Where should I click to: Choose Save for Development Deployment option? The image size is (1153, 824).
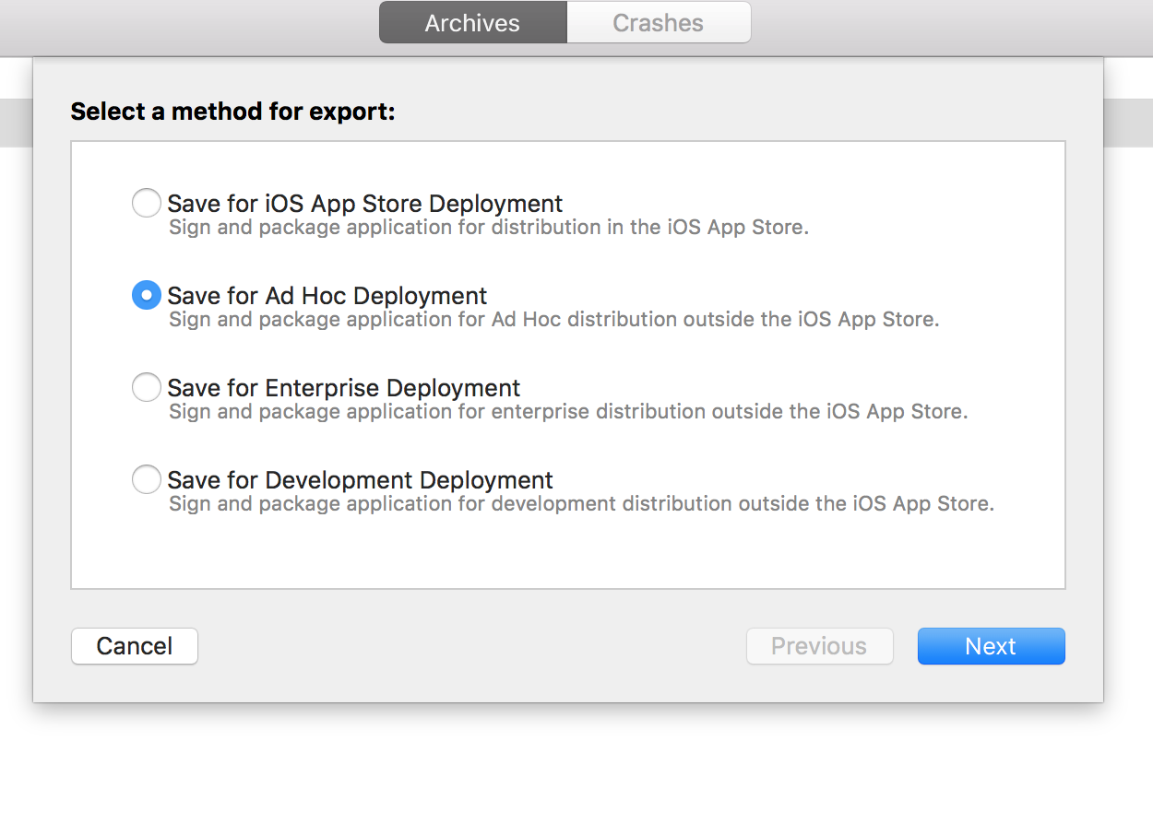(147, 479)
